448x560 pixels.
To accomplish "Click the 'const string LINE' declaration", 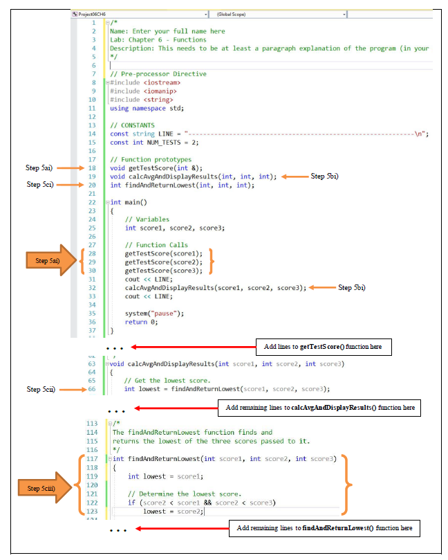I will coord(270,134).
